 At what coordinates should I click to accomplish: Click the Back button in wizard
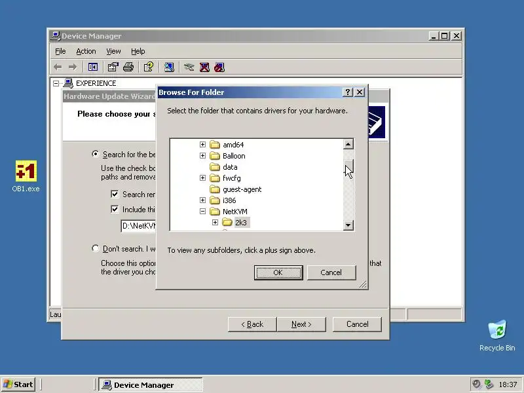[x=252, y=324]
